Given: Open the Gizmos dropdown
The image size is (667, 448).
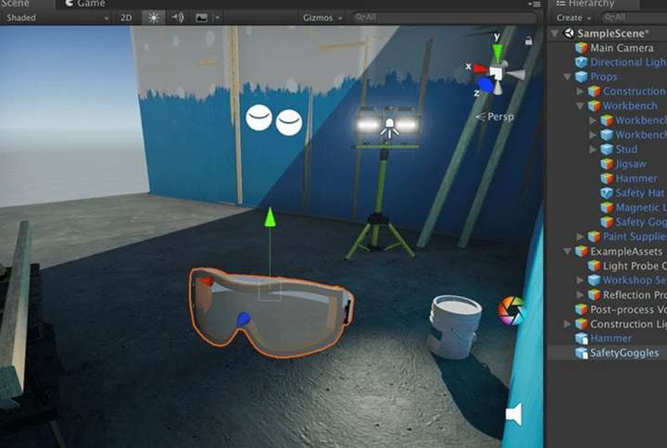Looking at the screenshot, I should coord(322,18).
